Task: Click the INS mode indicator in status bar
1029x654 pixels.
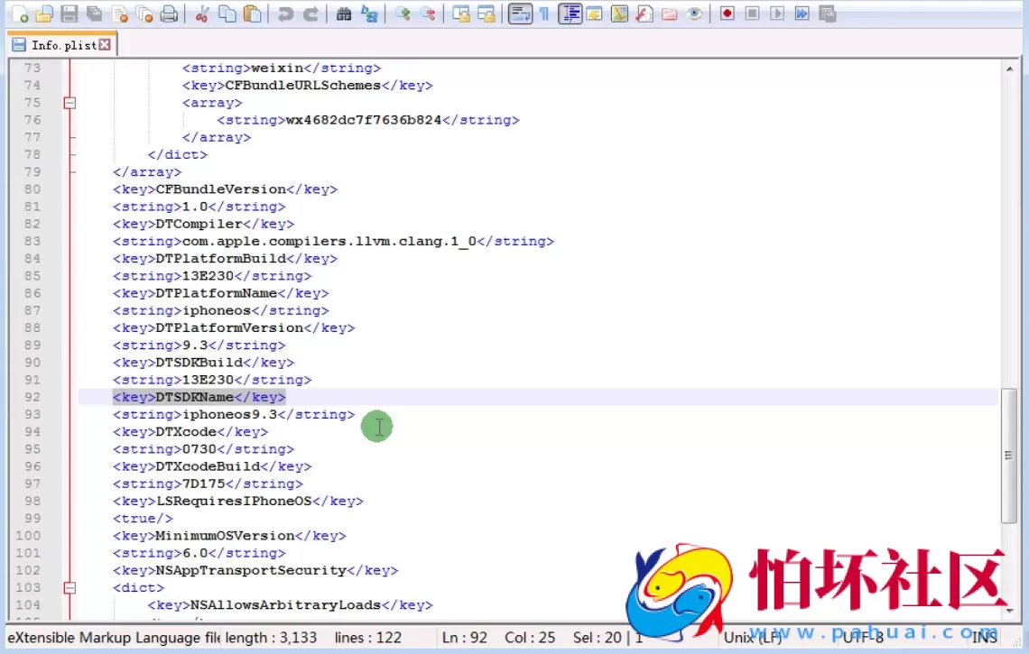Action: 984,637
